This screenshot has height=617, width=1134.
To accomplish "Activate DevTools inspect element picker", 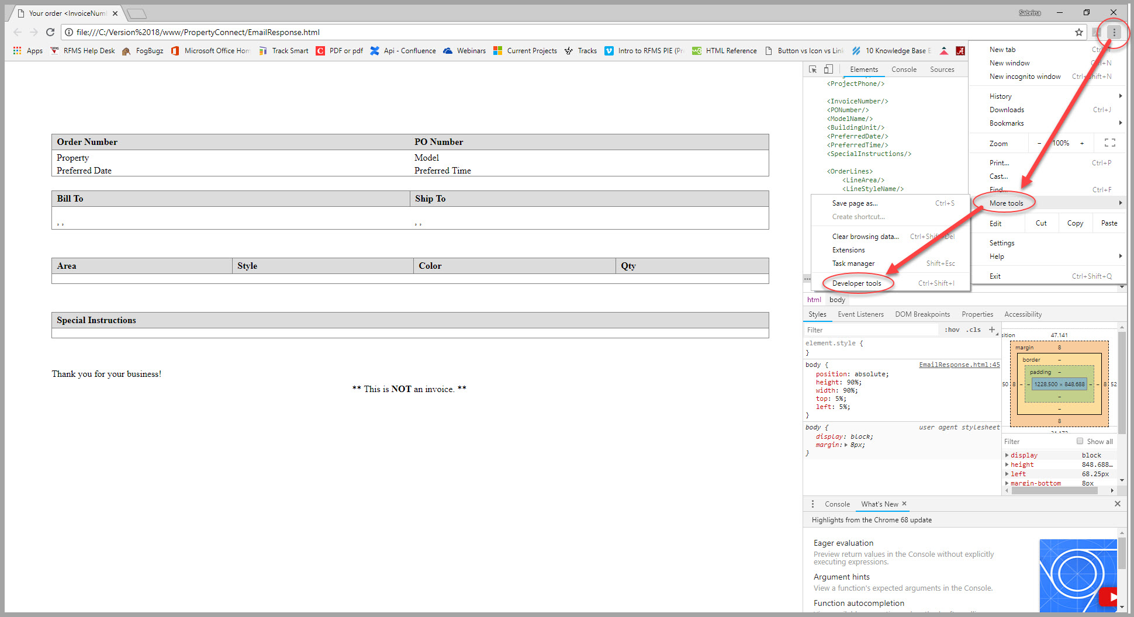I will click(813, 69).
